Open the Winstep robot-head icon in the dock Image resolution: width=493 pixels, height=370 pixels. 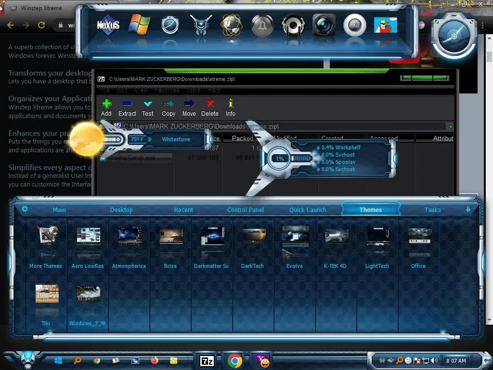coord(201,25)
